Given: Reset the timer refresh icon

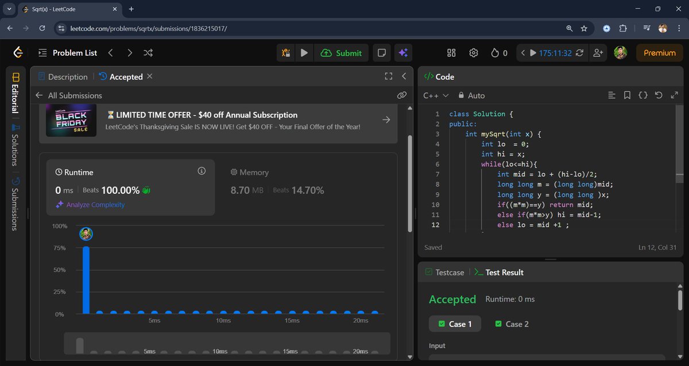Looking at the screenshot, I should point(580,53).
